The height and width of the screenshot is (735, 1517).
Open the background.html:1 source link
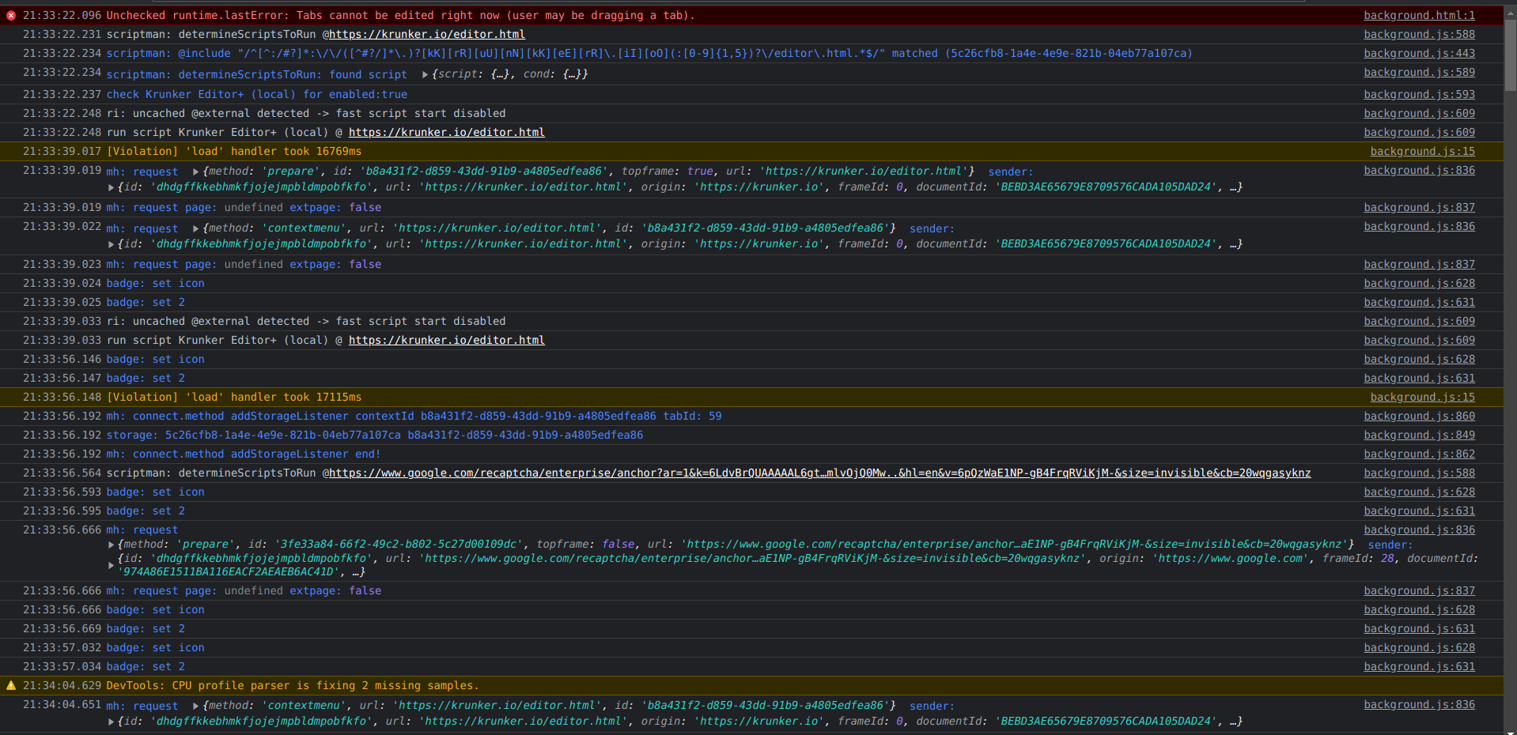click(1419, 15)
